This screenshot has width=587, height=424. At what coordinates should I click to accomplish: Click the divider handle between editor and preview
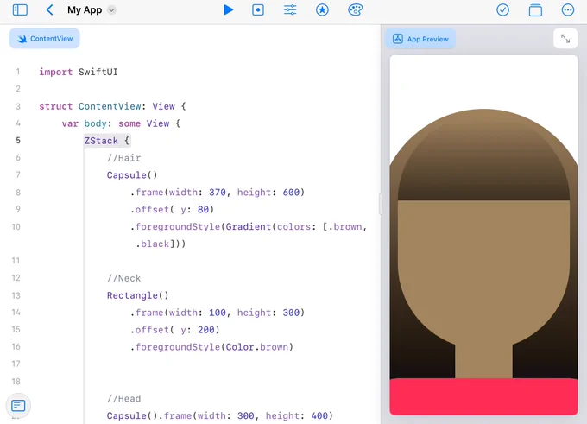[381, 204]
